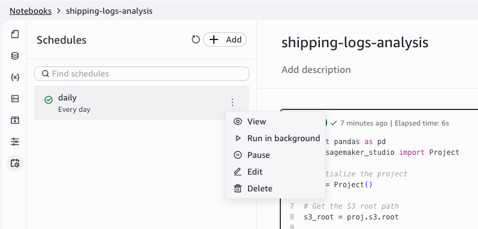
Task: Click the play icon beside Run in background
Action: 238,138
